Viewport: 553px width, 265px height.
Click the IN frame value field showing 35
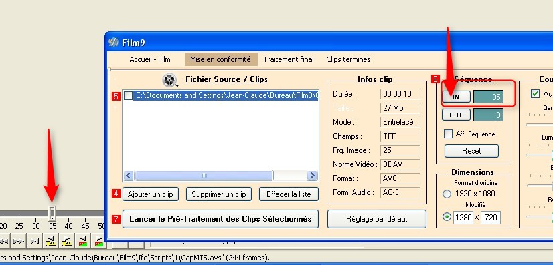488,97
